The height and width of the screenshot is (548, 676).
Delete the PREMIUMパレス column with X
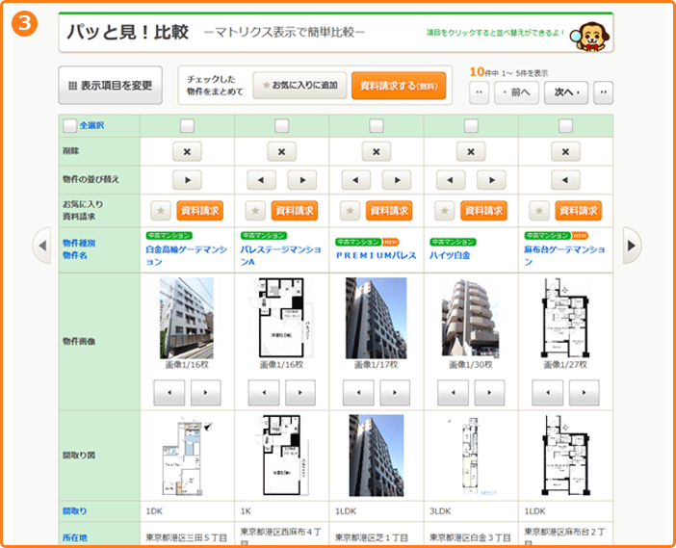tap(377, 152)
